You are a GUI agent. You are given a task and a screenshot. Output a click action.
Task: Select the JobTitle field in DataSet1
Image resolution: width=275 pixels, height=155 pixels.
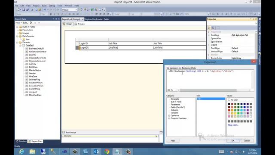(x=33, y=64)
